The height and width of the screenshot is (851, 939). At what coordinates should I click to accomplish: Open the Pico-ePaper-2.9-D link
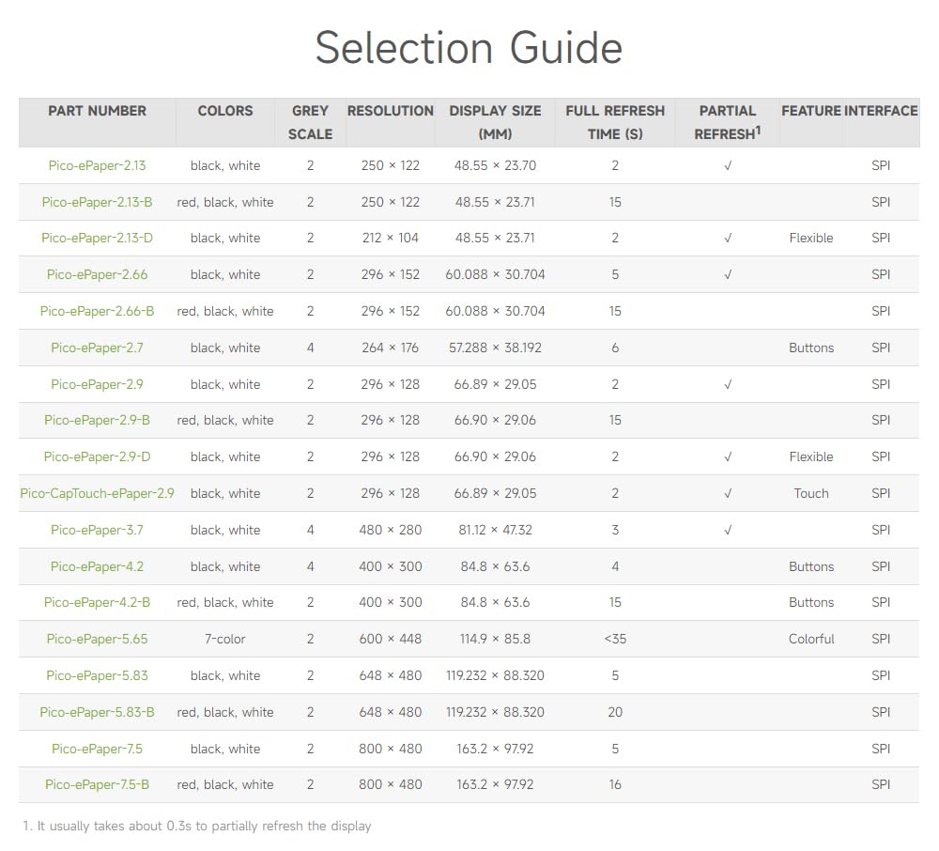pos(97,456)
